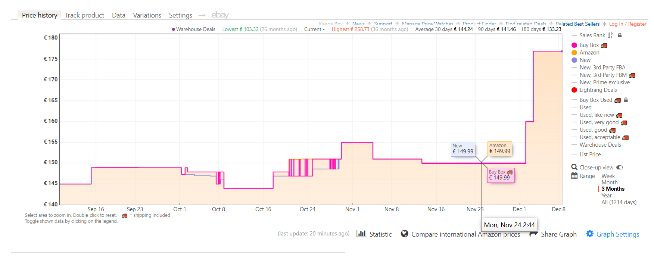Toggle Warehouse Deals series in right legend
This screenshot has height=256, width=654.
600,145
